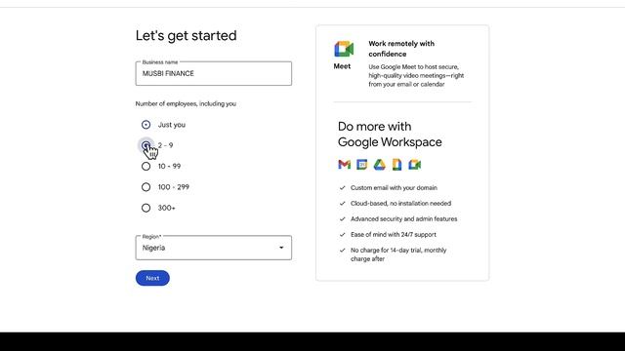Click the small Meet icon in the Workspace row
The height and width of the screenshot is (351, 625).
click(x=414, y=165)
